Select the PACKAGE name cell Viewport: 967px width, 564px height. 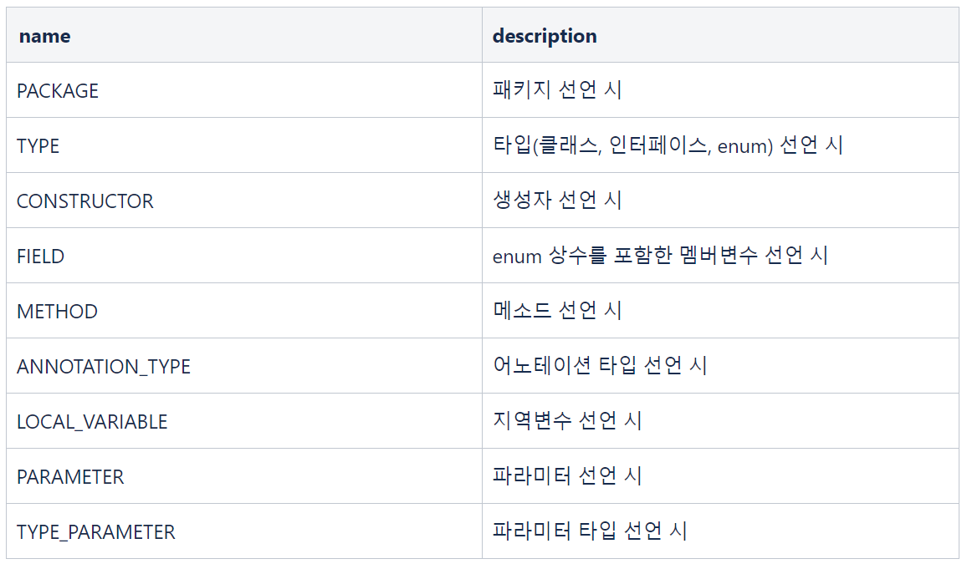244,90
